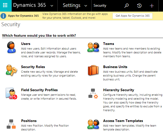
Task: Click the blue info icon in banner
Action: tap(3, 16)
